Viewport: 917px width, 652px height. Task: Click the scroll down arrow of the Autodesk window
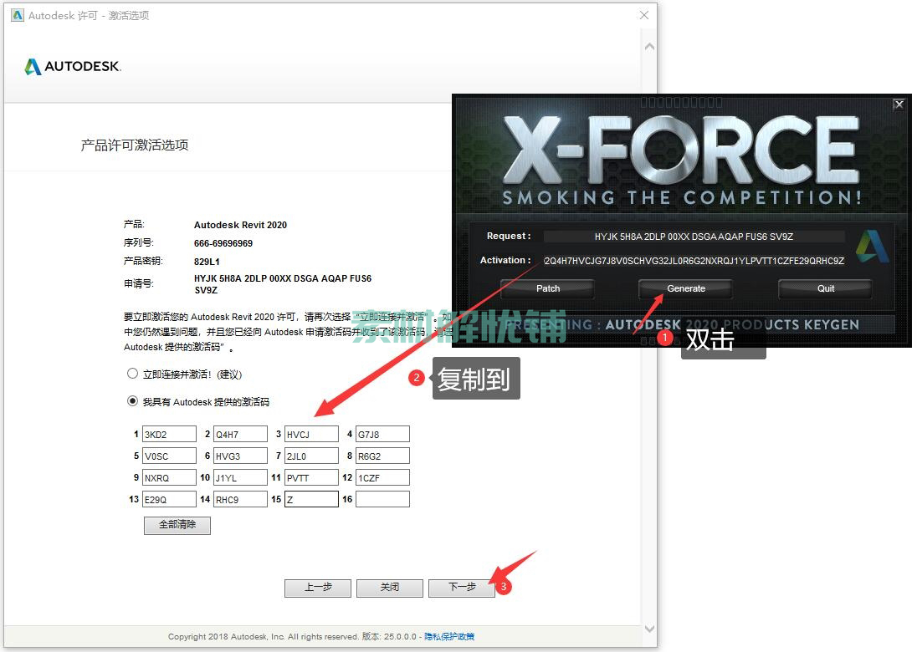649,629
